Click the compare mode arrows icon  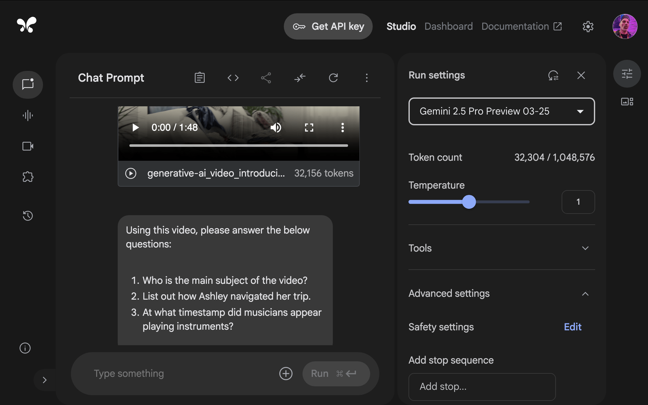[300, 78]
